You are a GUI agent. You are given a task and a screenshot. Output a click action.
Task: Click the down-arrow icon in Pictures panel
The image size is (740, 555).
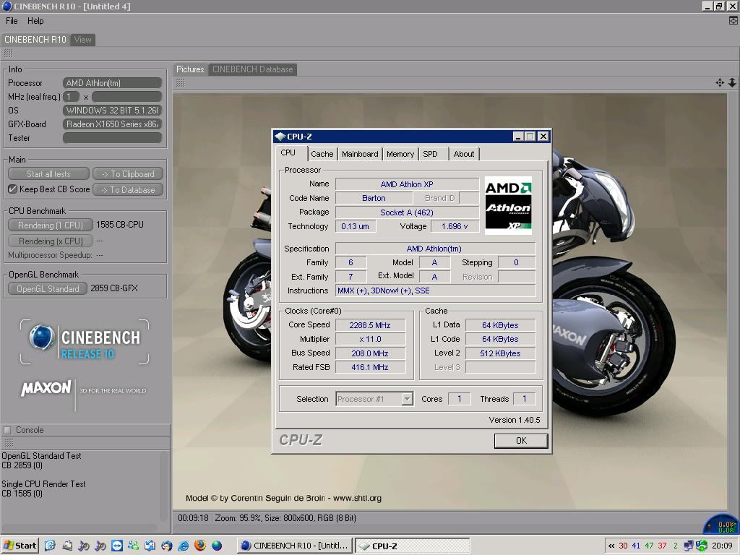[732, 83]
